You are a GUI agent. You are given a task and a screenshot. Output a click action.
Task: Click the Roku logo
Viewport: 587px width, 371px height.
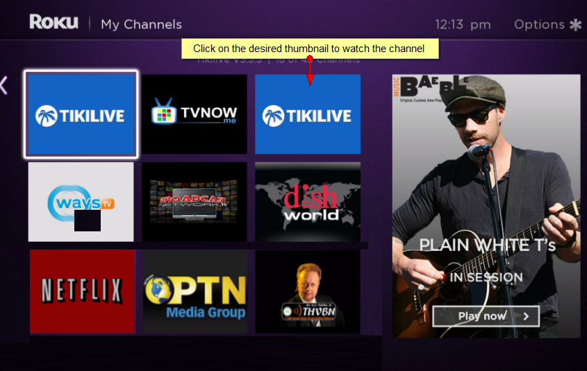pyautogui.click(x=54, y=22)
